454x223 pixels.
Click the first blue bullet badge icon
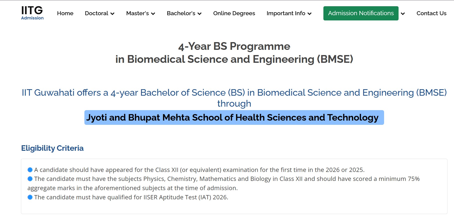pyautogui.click(x=30, y=170)
